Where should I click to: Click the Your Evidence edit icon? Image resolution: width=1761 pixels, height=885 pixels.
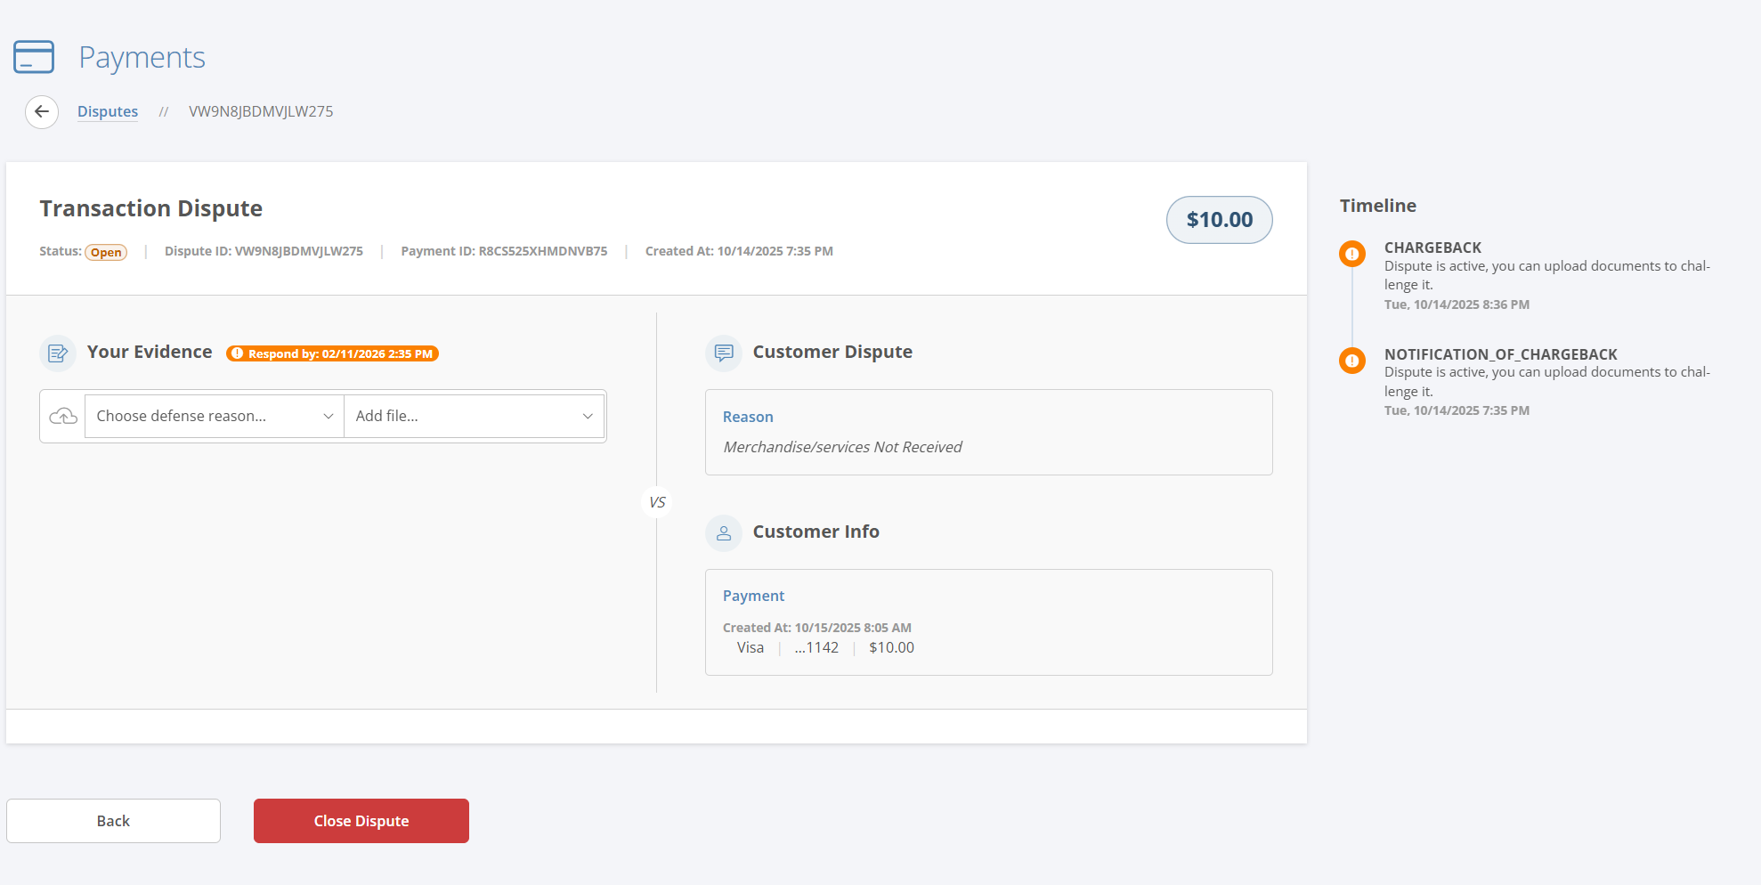pos(58,353)
